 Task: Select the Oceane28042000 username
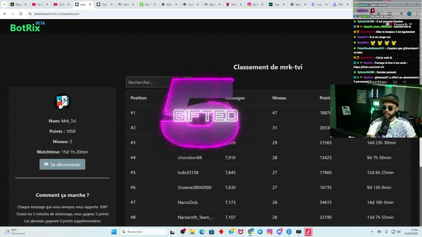point(195,187)
